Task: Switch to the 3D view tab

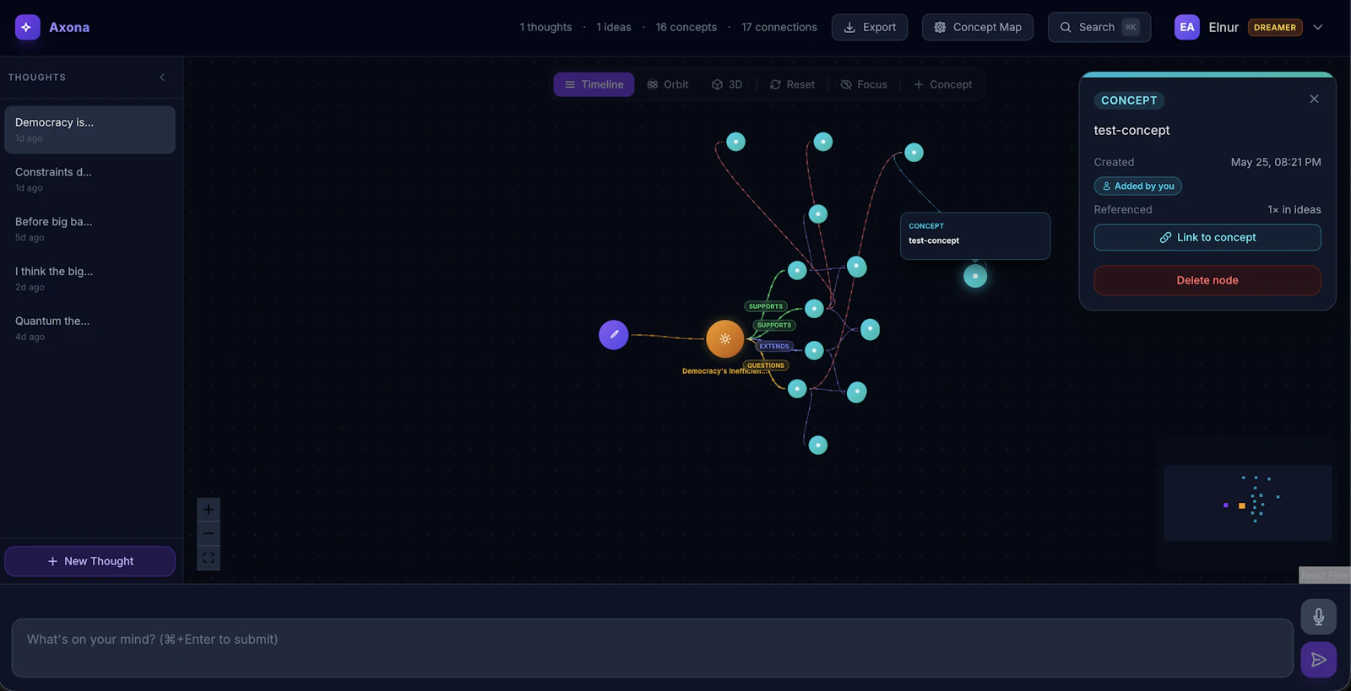Action: 727,84
